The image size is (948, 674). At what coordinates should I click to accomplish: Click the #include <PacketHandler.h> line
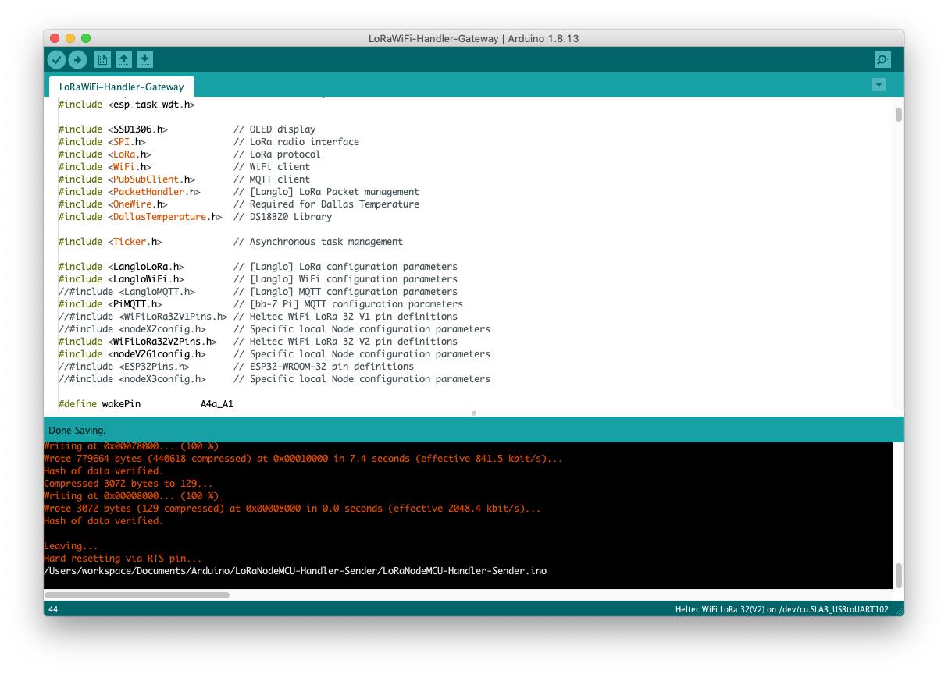tap(238, 192)
